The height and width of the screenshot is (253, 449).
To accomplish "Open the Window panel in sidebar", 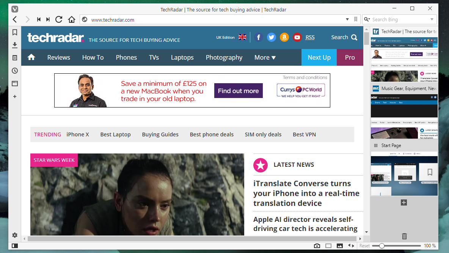I will (x=15, y=84).
